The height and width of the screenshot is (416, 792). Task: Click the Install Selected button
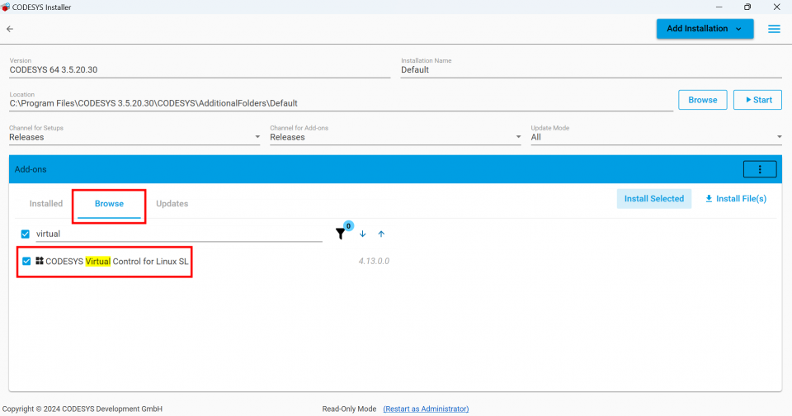[x=654, y=199]
